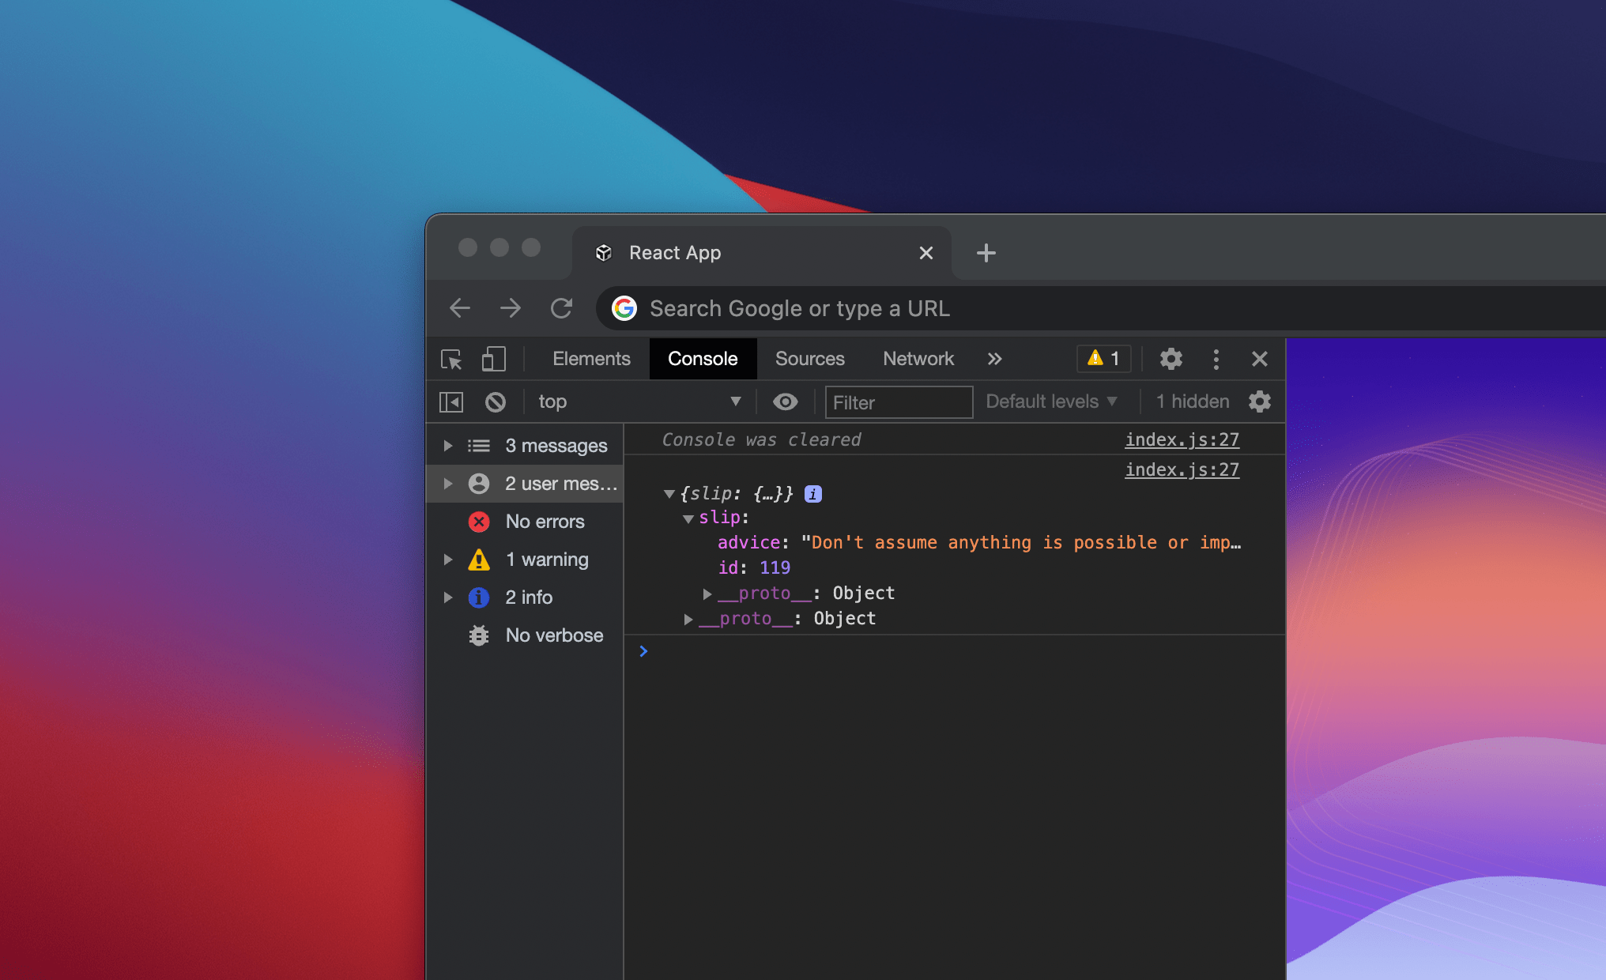Select the No errors filter

tap(525, 522)
